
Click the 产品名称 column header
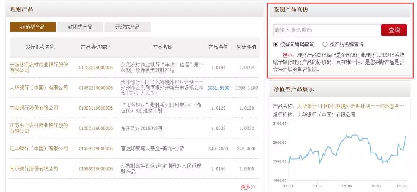163,48
